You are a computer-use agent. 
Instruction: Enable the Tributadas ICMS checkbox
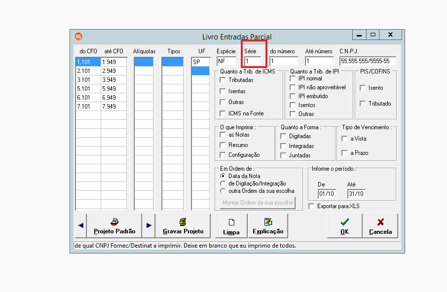223,80
